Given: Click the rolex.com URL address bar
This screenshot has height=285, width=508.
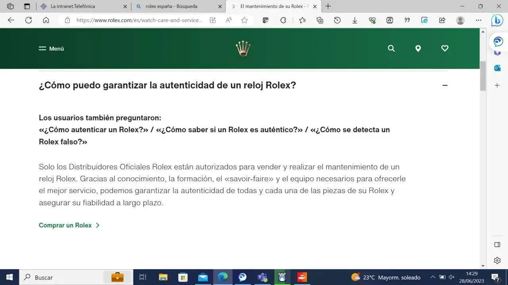Looking at the screenshot, I should point(139,20).
